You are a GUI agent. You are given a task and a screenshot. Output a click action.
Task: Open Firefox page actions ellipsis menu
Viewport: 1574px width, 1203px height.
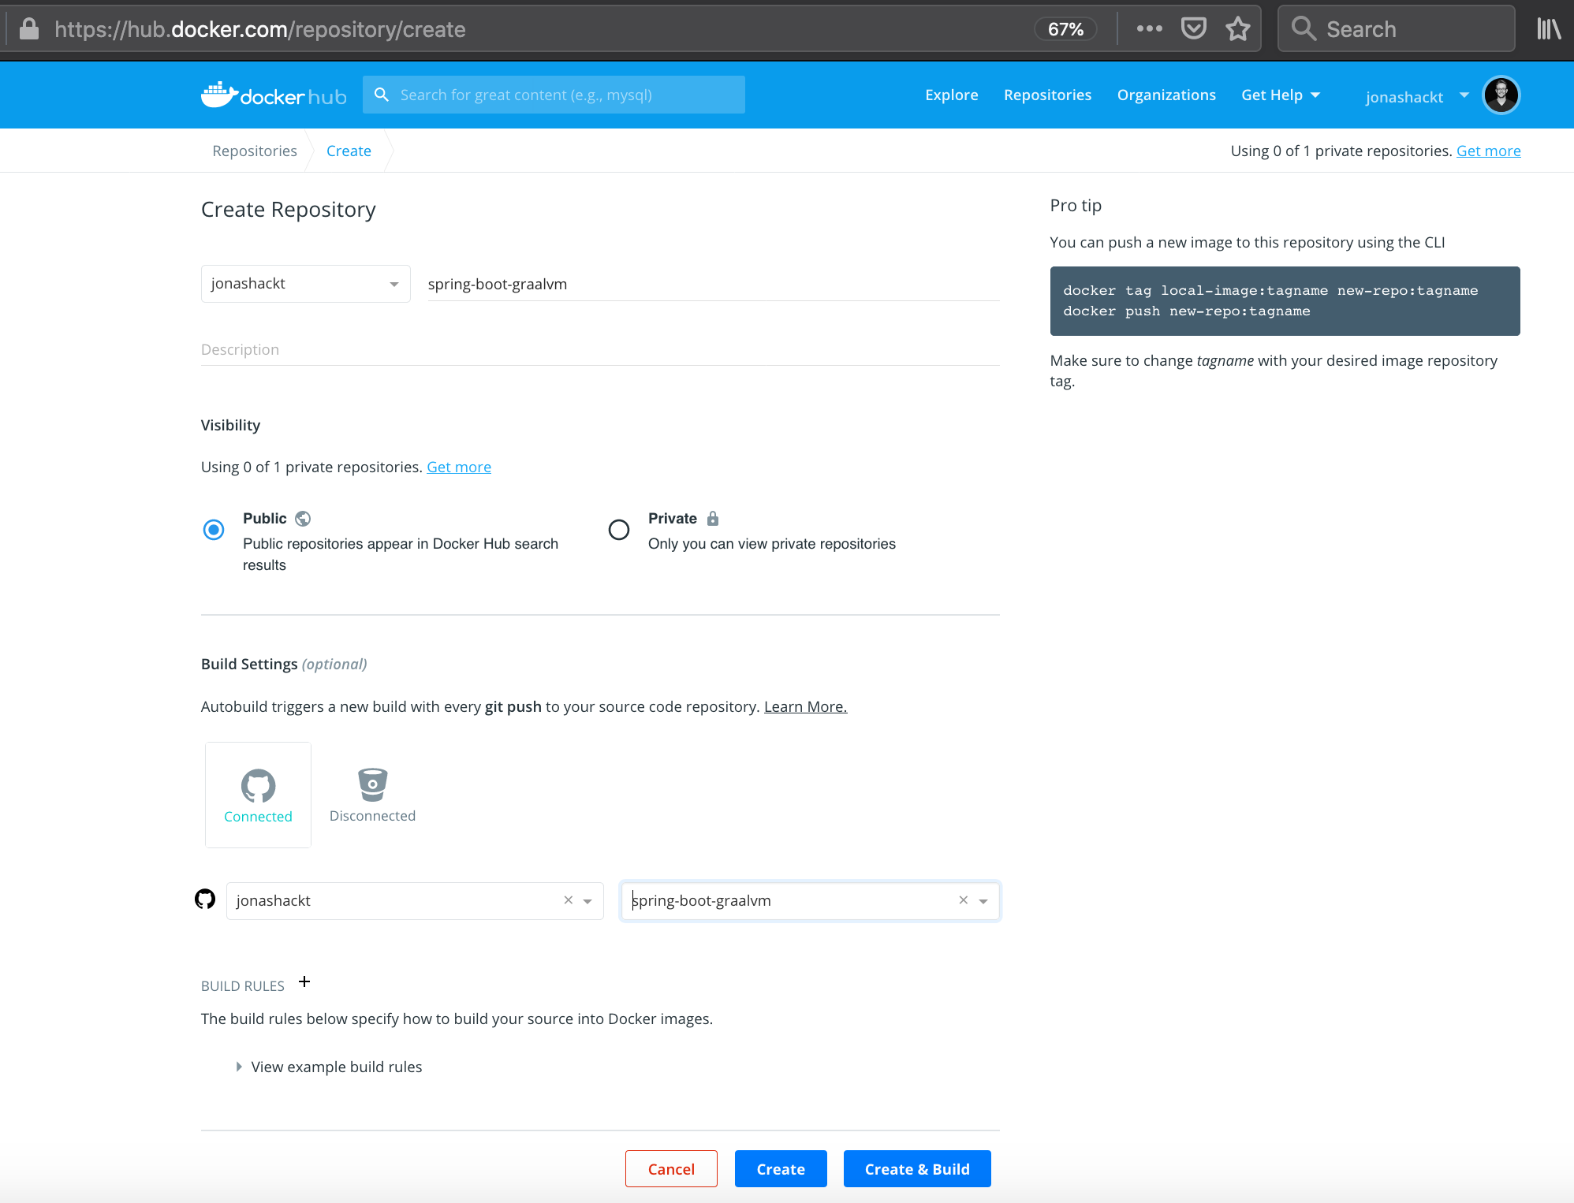point(1149,30)
